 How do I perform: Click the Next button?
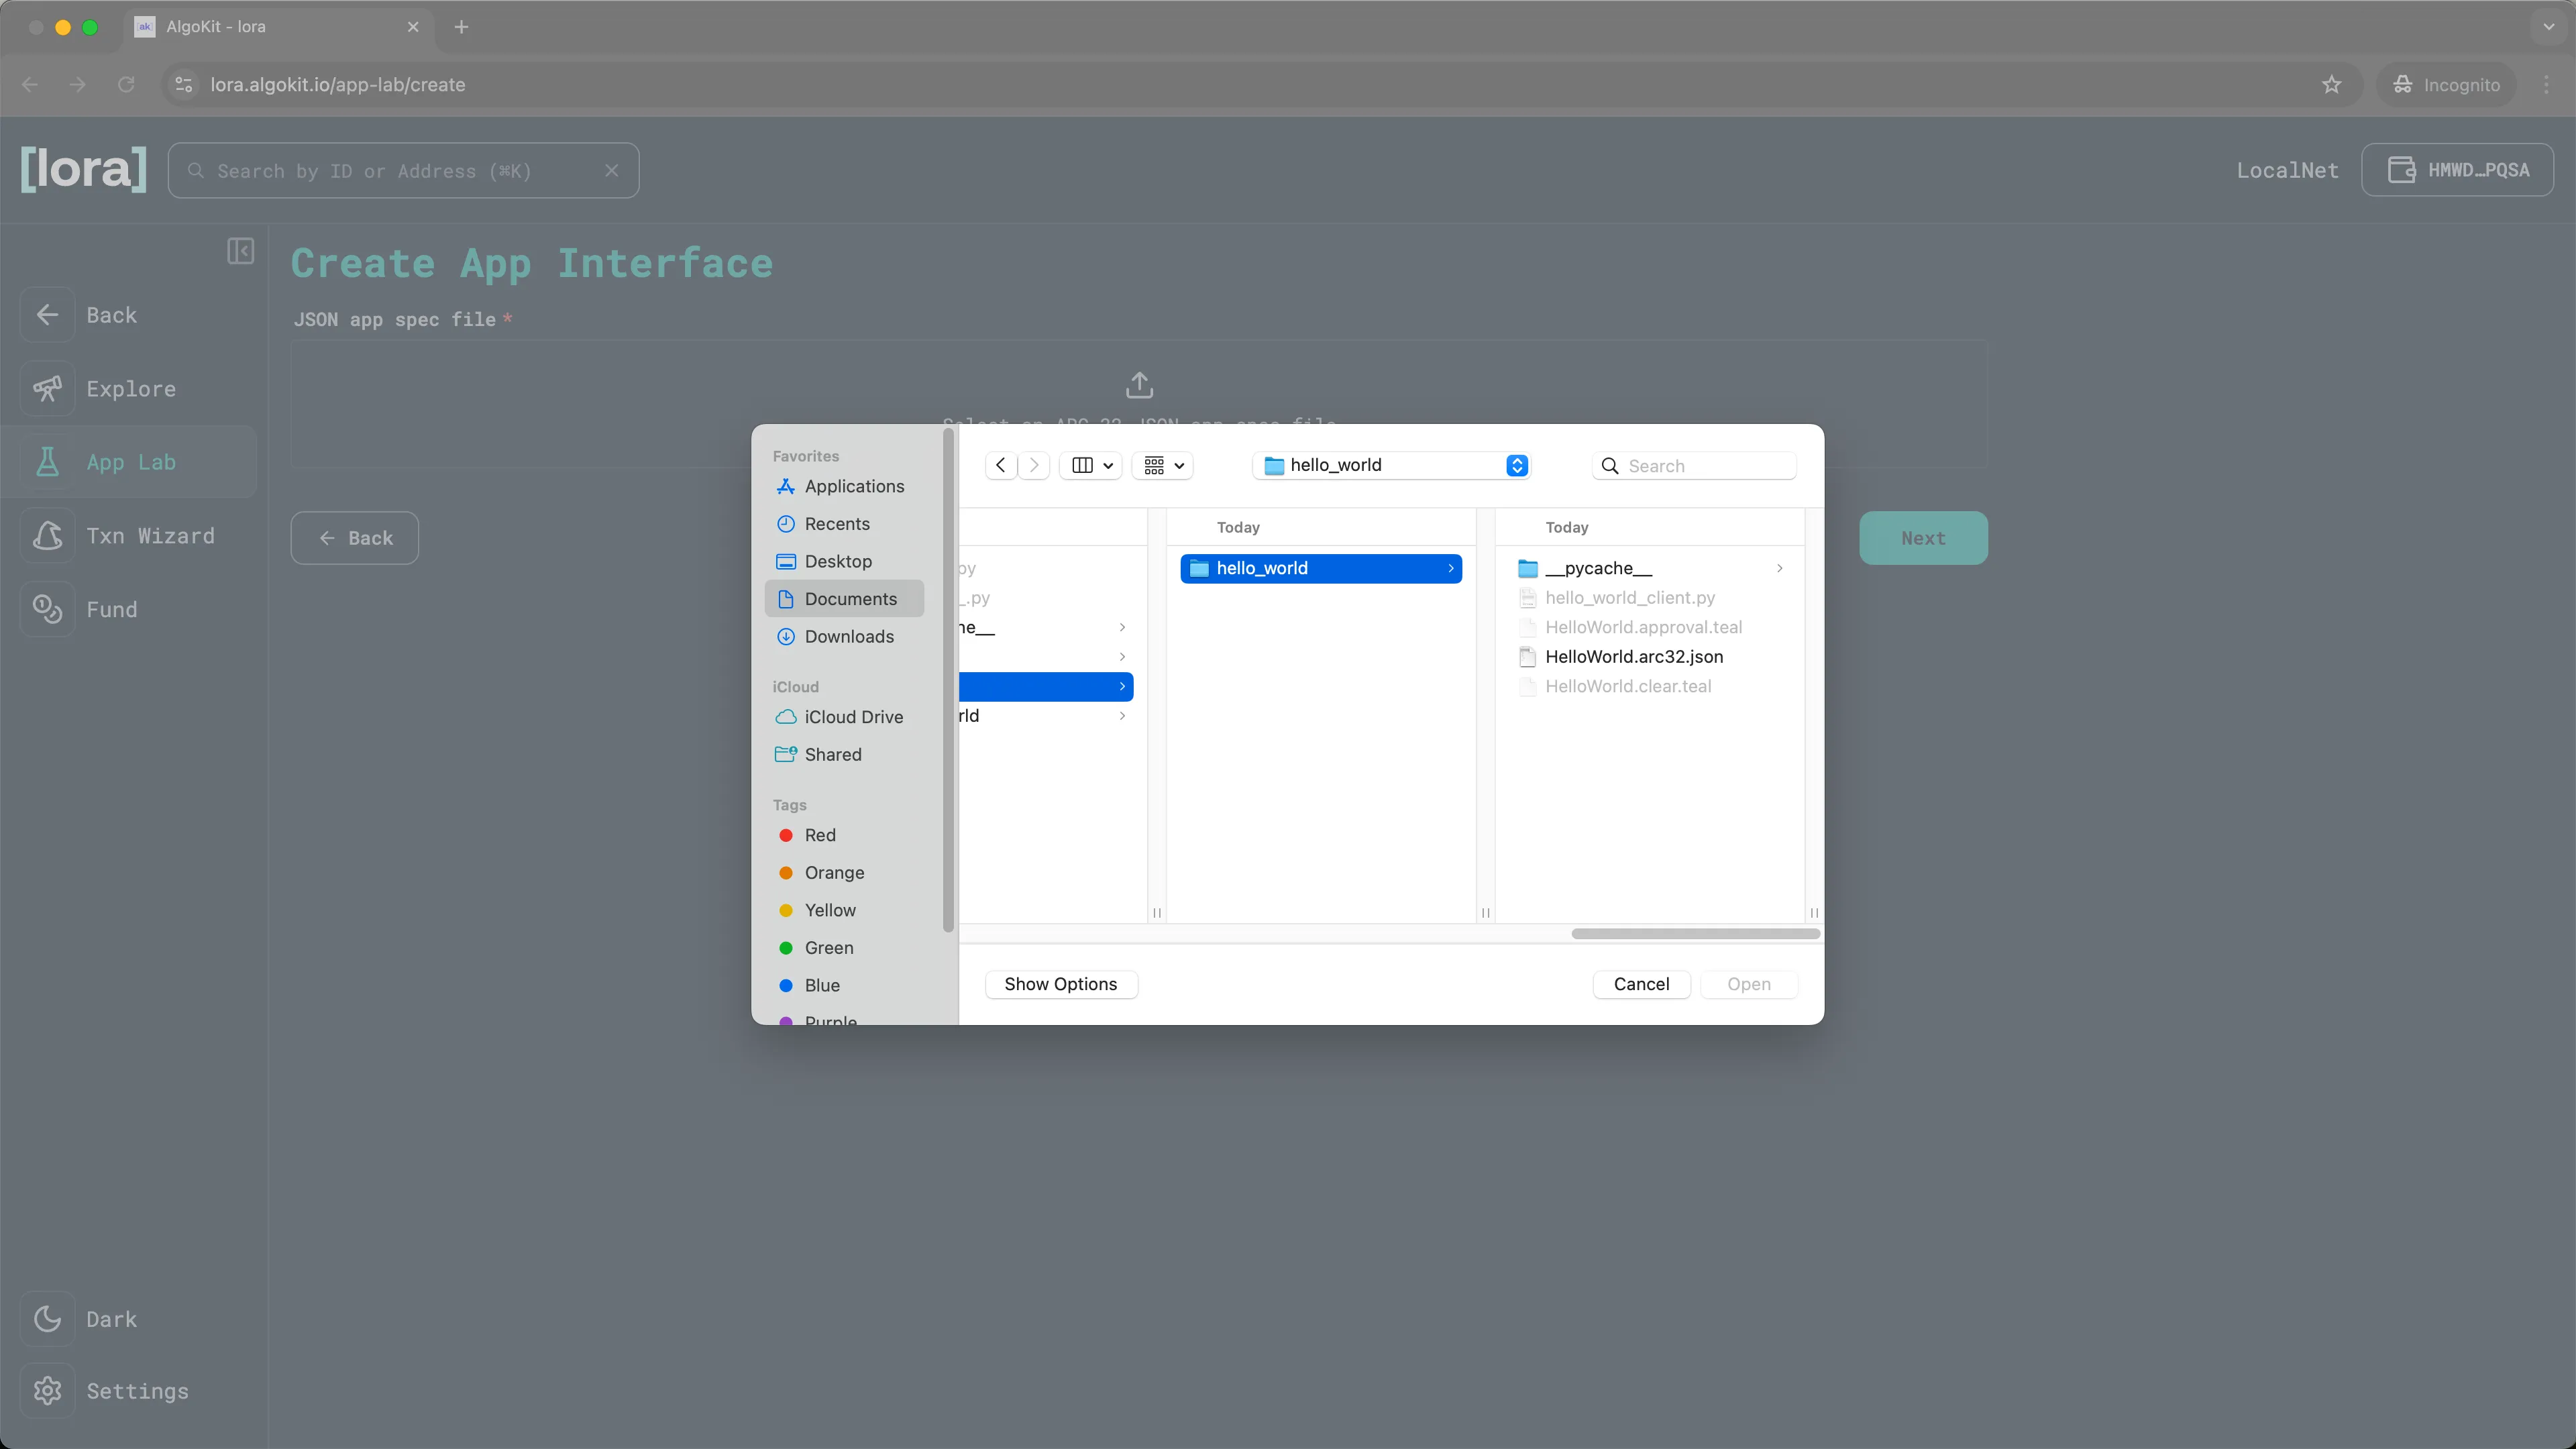pos(1922,537)
